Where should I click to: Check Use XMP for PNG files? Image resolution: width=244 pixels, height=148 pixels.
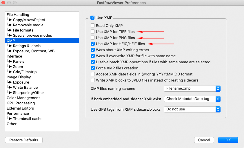coord(93,38)
